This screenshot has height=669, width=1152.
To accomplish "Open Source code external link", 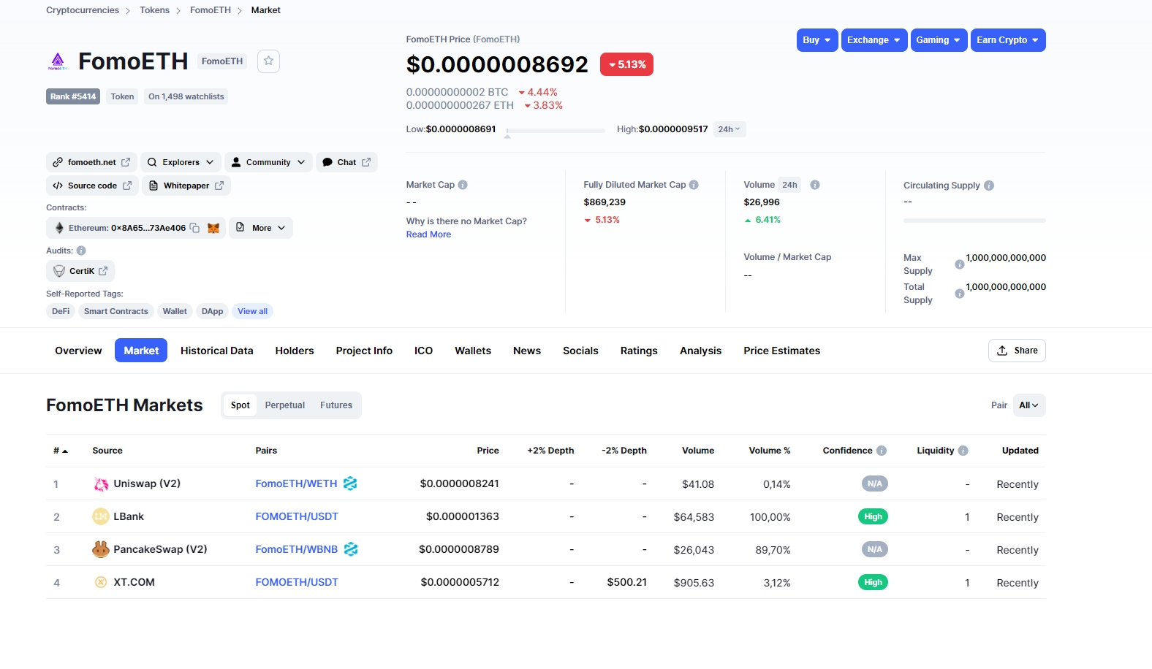I will (92, 186).
